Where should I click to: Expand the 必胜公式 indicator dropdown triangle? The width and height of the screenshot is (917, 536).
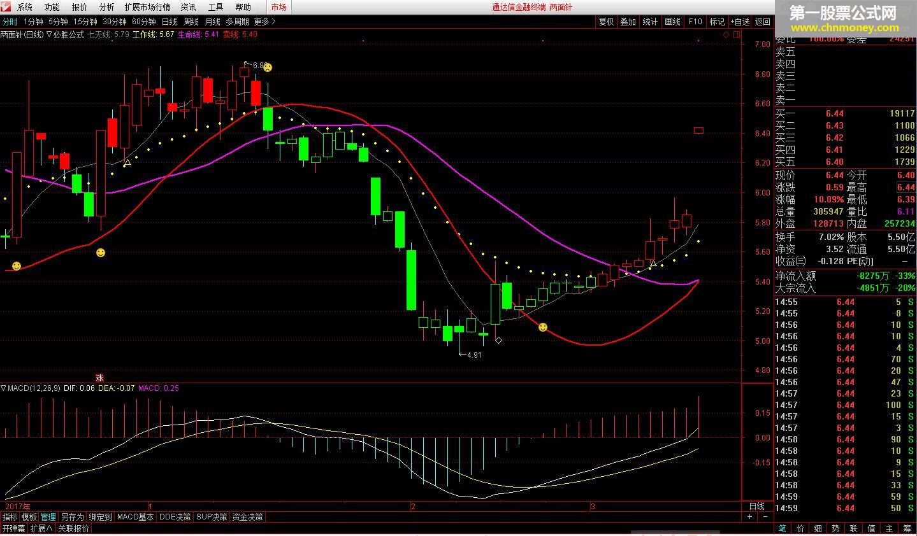pos(50,34)
